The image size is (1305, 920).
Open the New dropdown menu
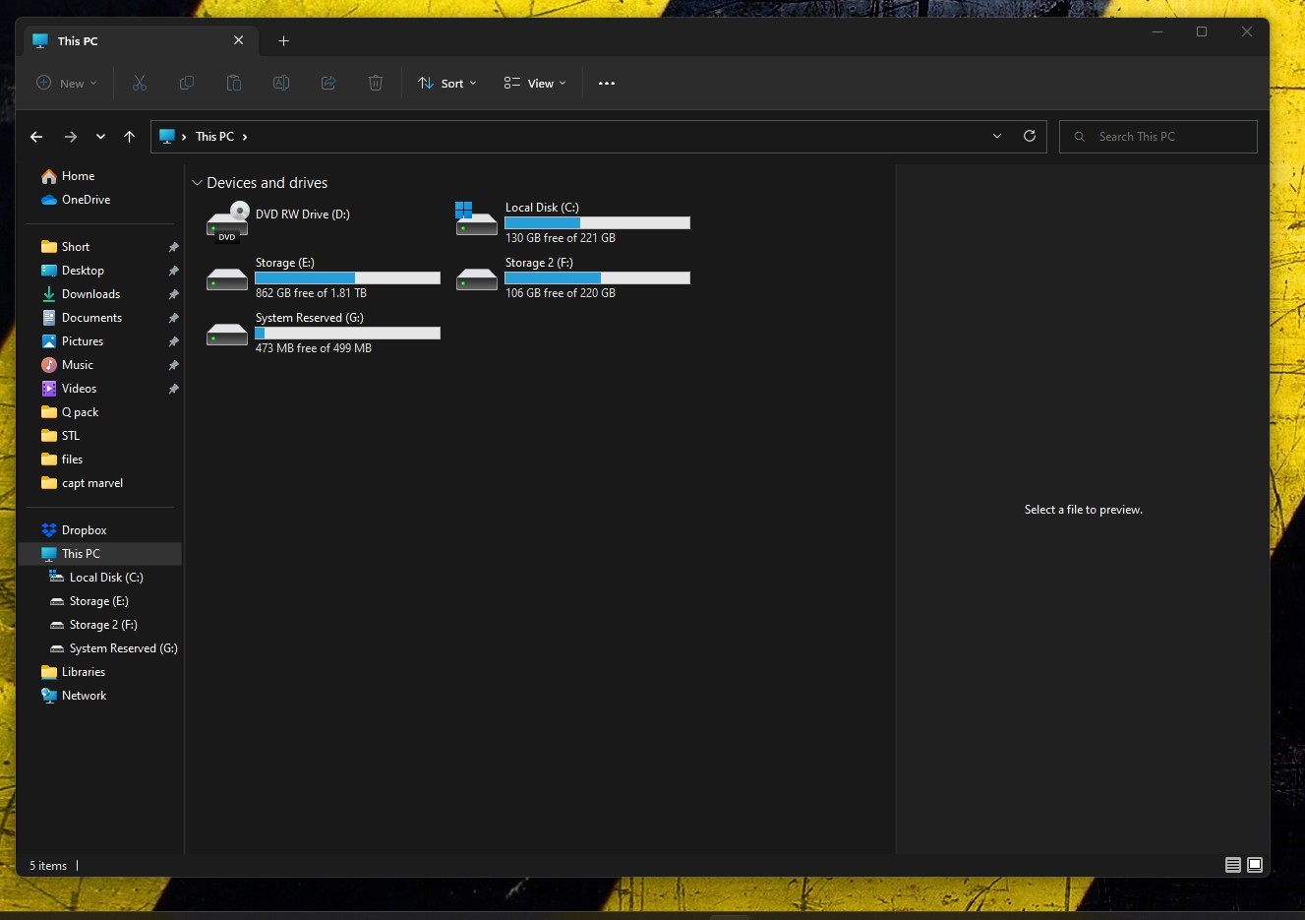(67, 84)
